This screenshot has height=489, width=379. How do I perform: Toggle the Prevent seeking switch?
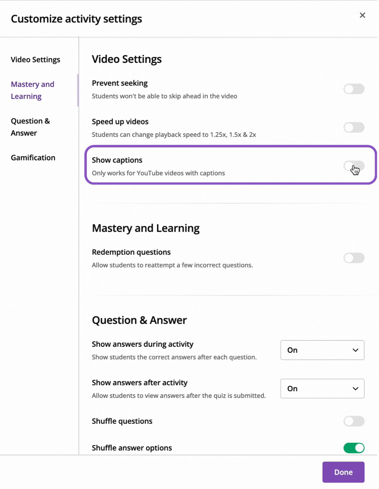[x=354, y=89]
